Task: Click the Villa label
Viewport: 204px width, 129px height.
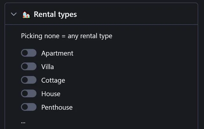Action: coord(47,67)
